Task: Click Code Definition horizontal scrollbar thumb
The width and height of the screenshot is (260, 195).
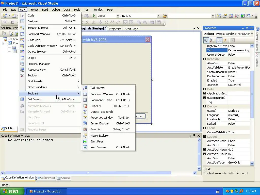Action: point(88,173)
